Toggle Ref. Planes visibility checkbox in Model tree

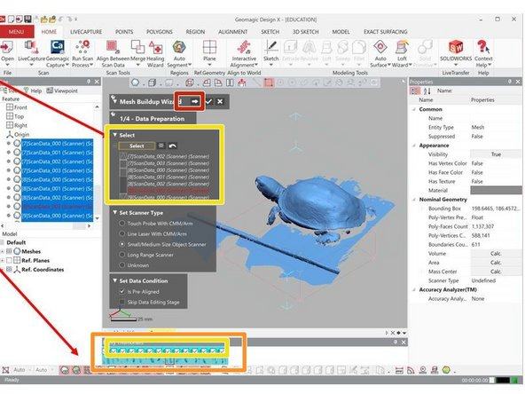[10, 260]
